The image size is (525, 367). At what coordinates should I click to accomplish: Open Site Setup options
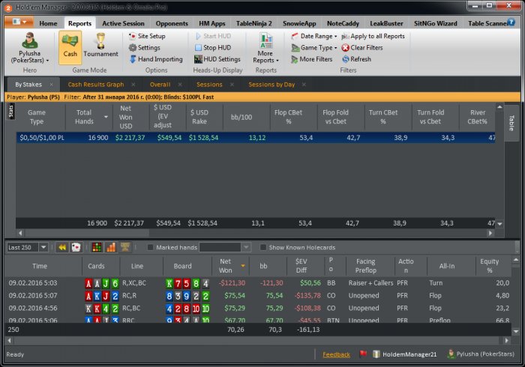click(x=147, y=36)
